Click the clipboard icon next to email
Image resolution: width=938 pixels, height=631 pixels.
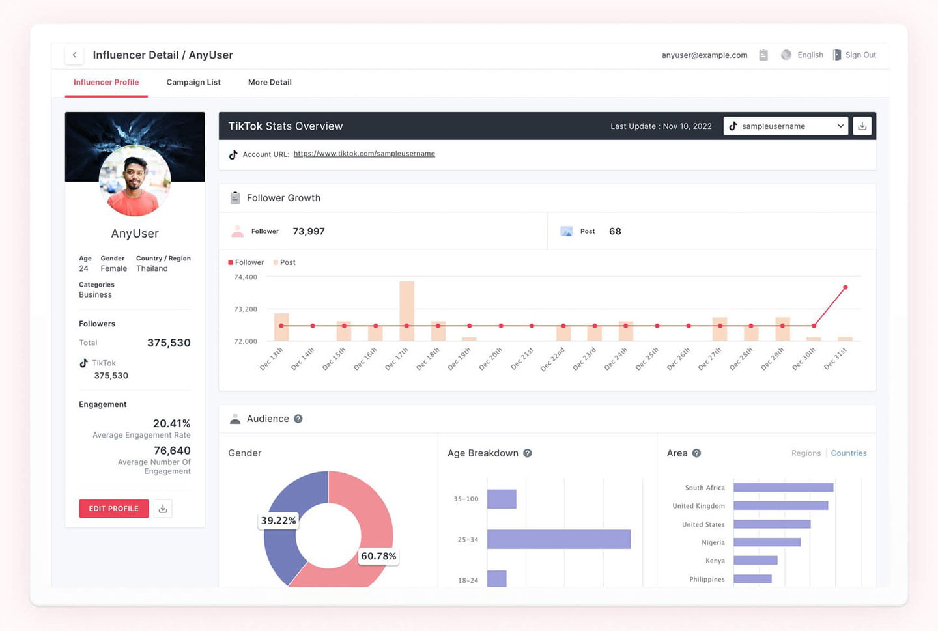pos(763,55)
